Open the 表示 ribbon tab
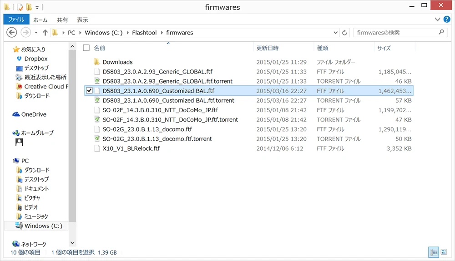The height and width of the screenshot is (261, 455). pos(82,20)
